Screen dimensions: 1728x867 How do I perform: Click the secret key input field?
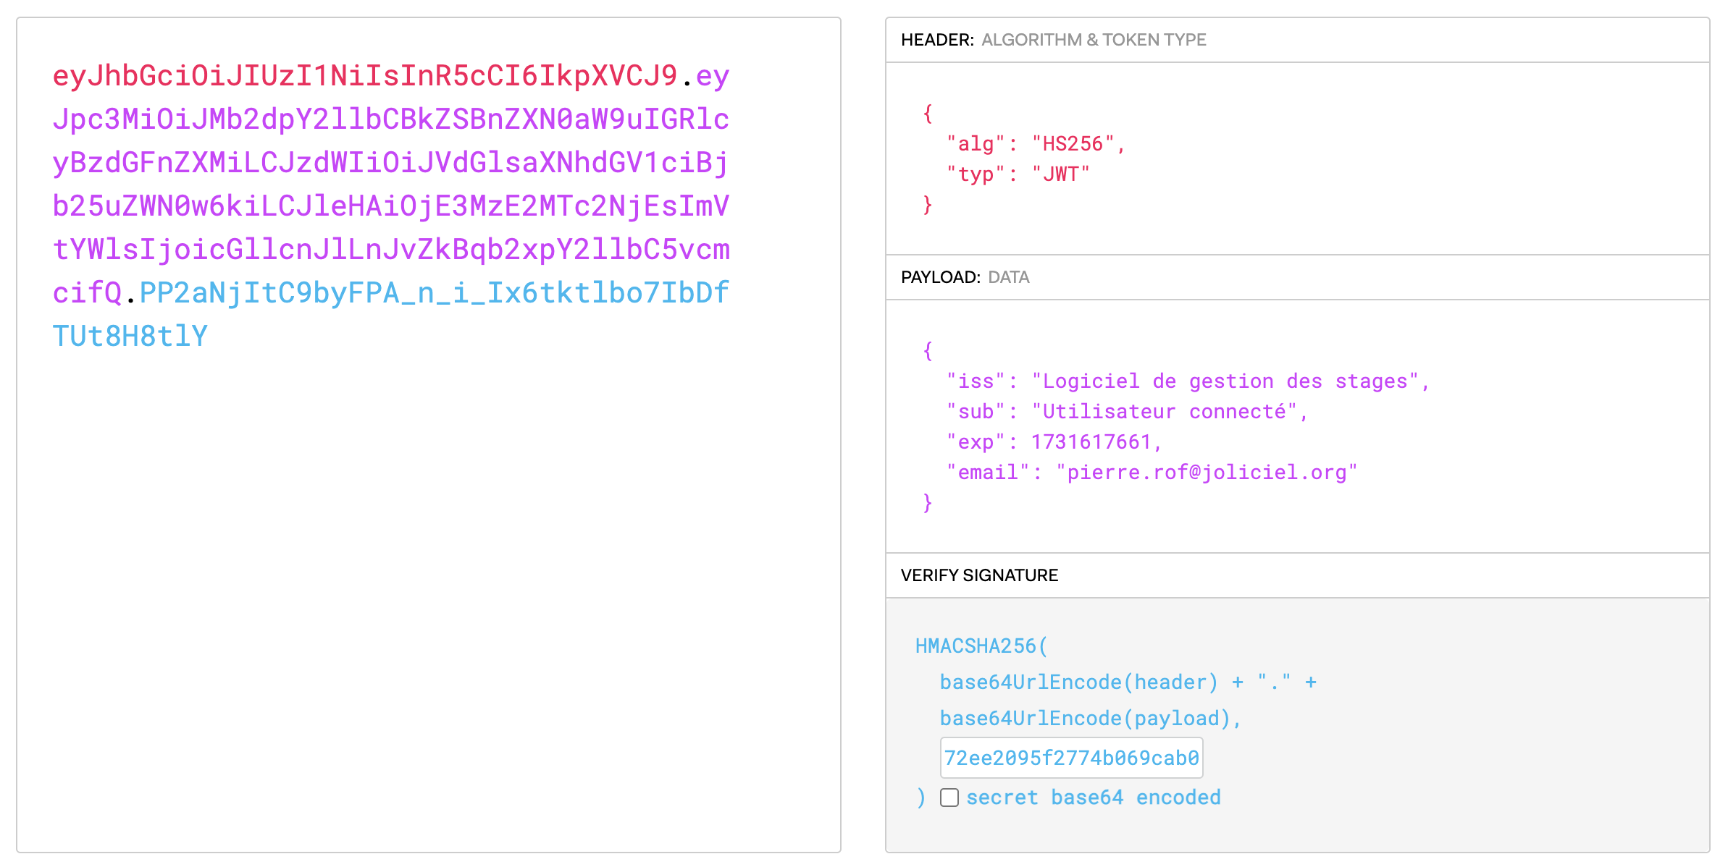coord(1071,758)
